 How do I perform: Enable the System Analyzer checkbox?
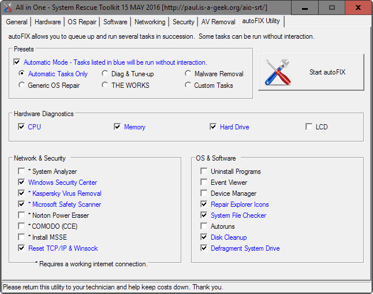[x=21, y=171]
